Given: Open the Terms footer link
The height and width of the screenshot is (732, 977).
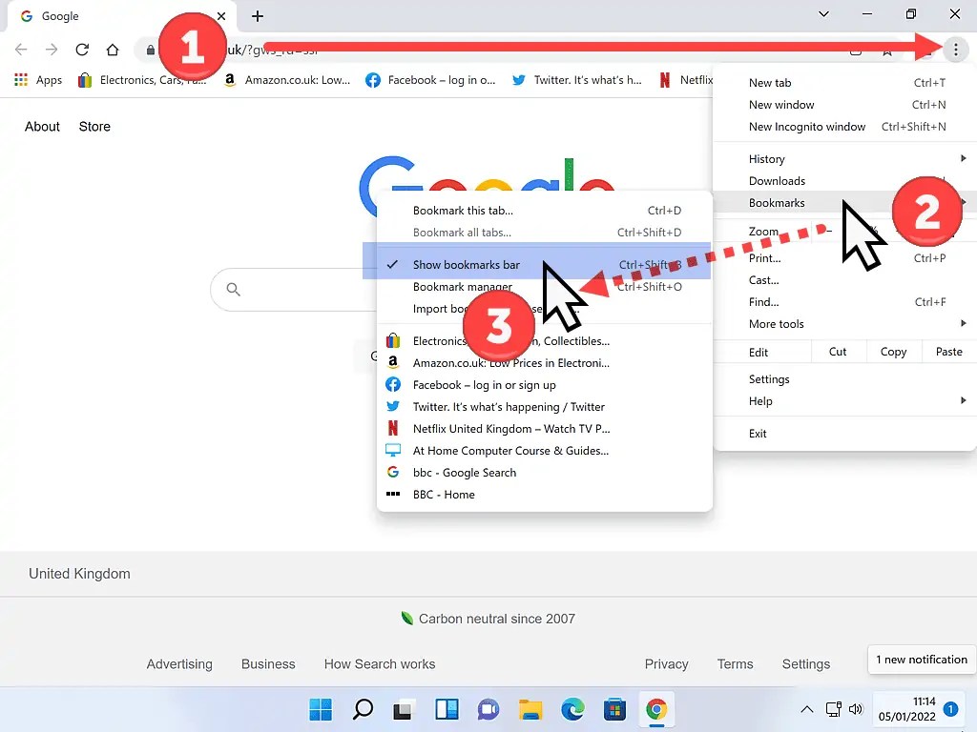Looking at the screenshot, I should click(x=736, y=664).
